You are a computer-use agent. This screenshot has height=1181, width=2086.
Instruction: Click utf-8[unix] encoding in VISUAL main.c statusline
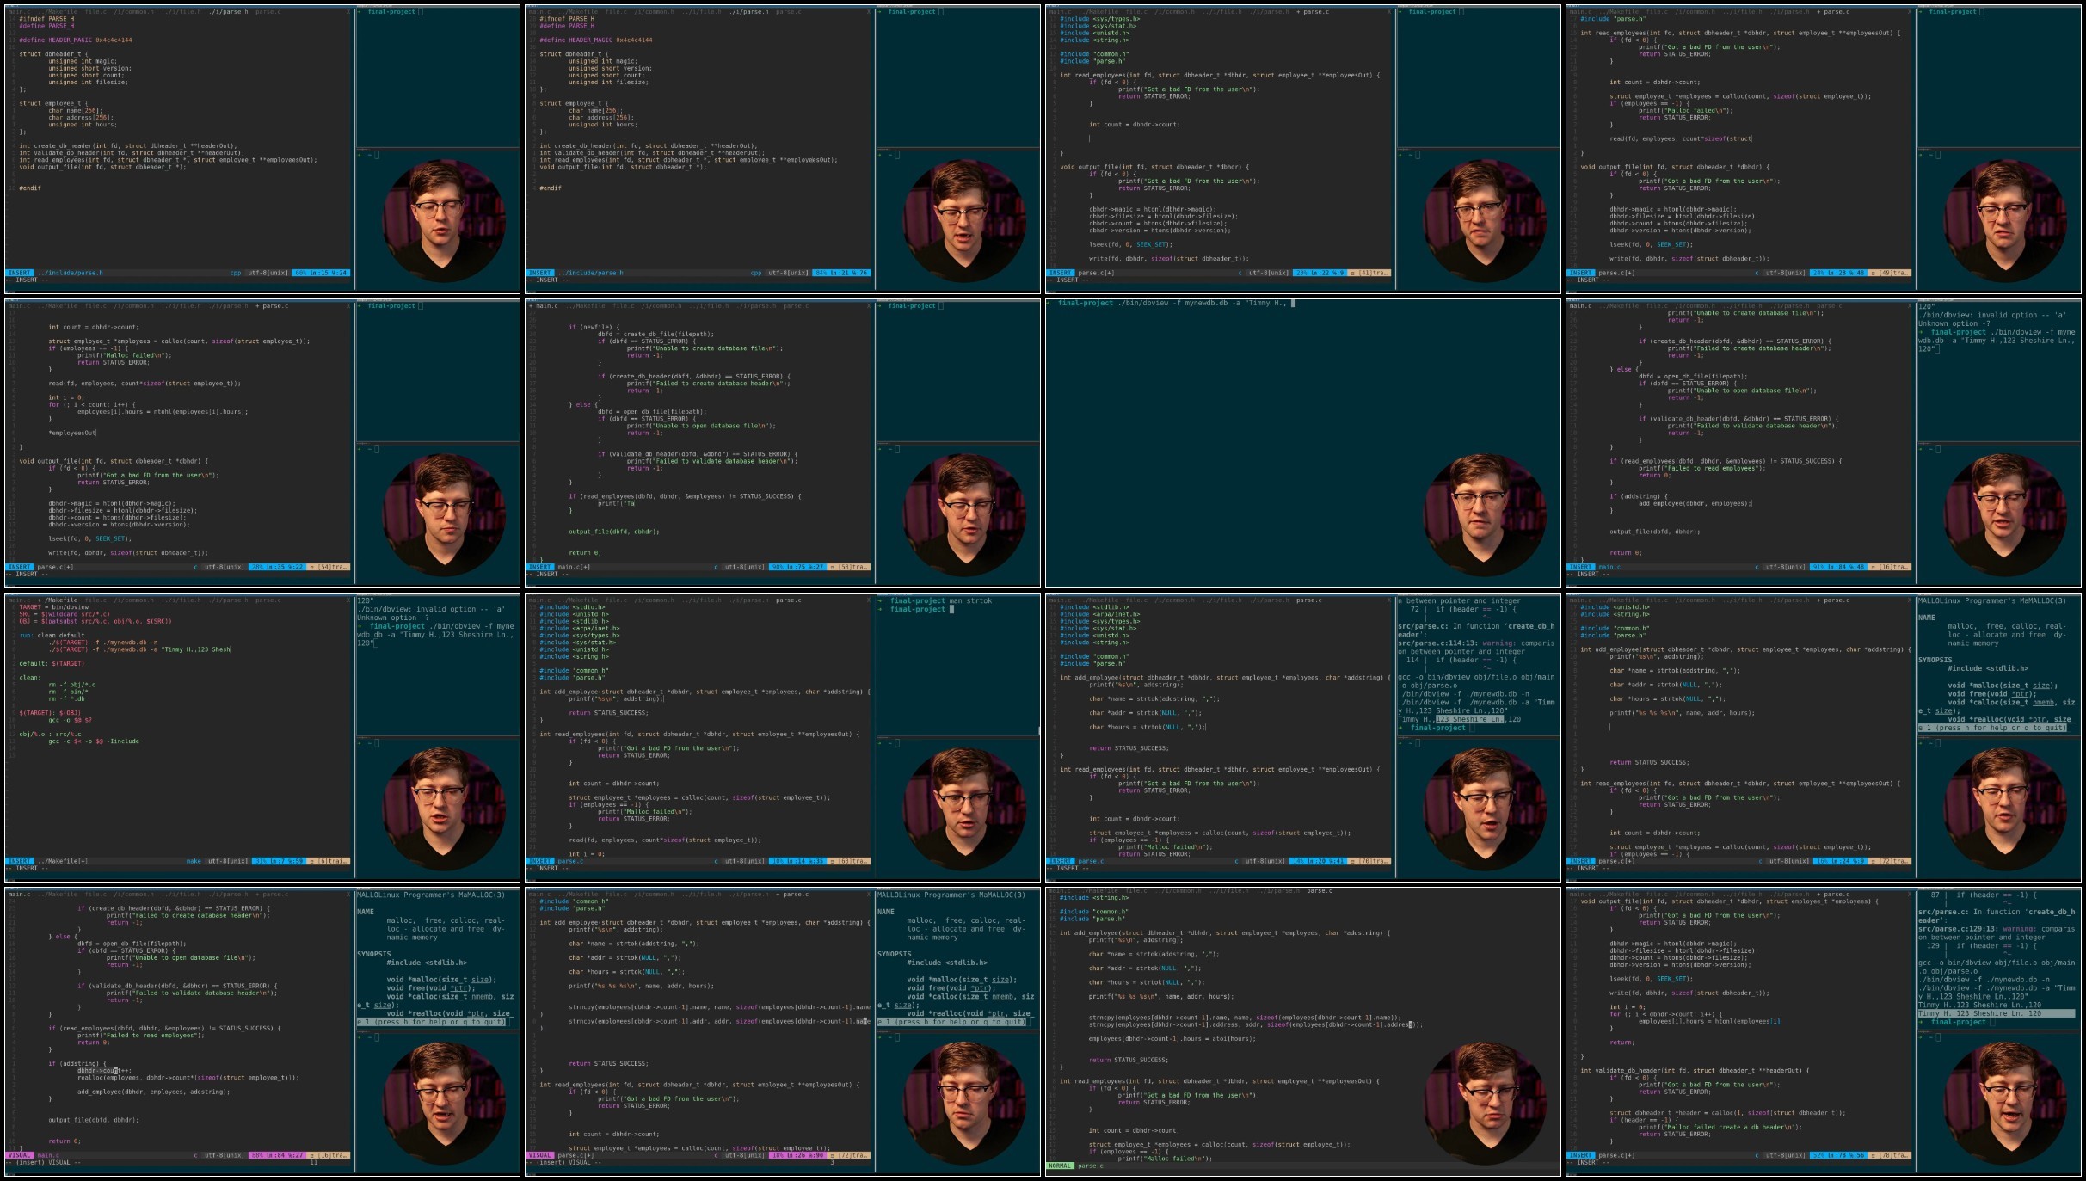click(224, 1155)
